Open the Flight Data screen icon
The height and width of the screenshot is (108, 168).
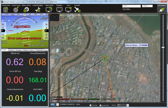6,9
